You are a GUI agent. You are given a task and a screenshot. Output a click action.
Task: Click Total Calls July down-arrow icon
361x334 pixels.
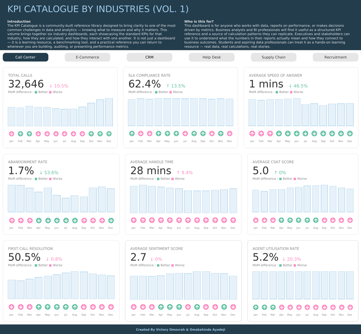[x=65, y=134]
